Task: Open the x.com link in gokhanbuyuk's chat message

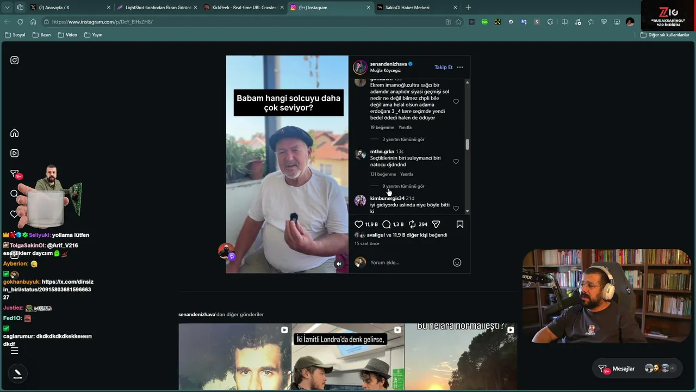Action: (x=48, y=290)
